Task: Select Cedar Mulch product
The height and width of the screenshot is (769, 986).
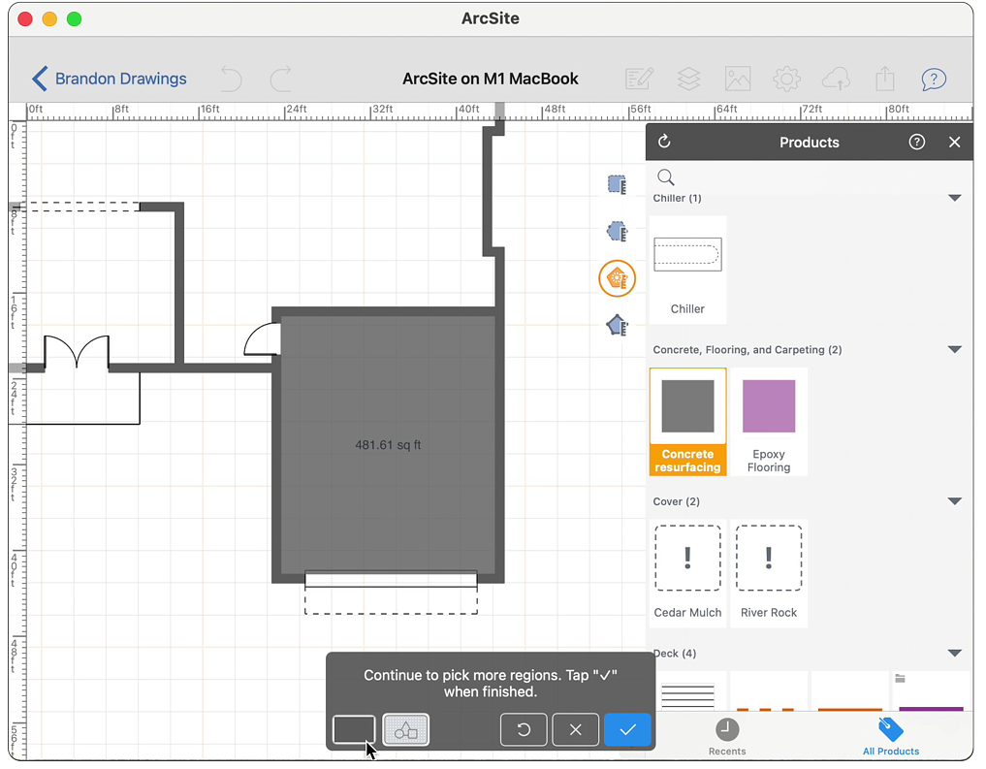Action: [x=687, y=573]
